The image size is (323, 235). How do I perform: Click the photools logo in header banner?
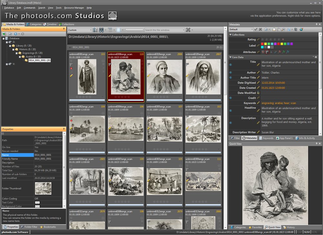tap(113, 16)
